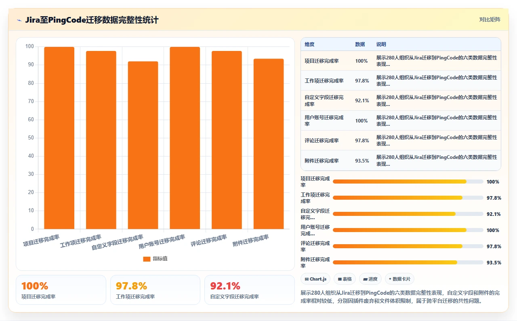Click the 工作项迁移完成率 97.8% progress bar

point(408,198)
